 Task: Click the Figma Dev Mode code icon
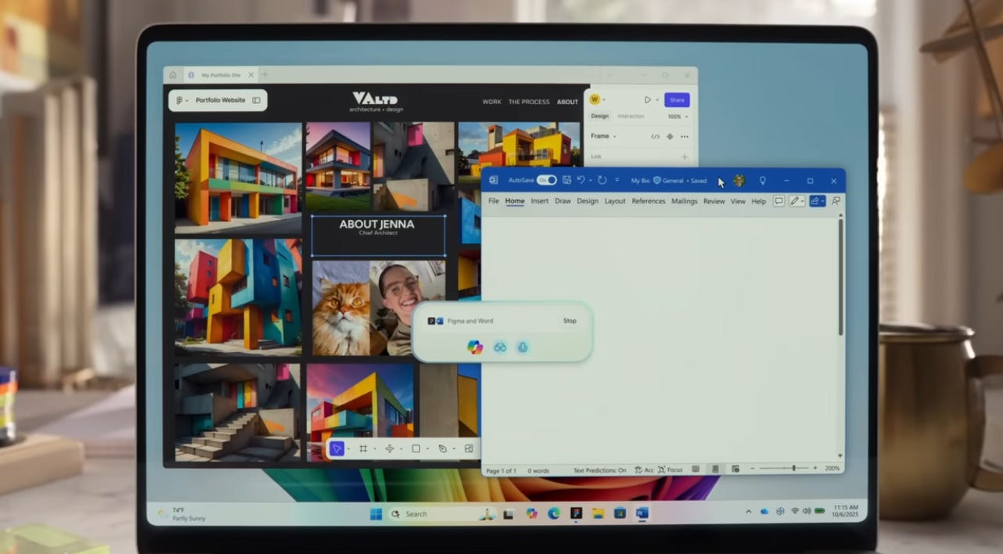click(655, 136)
